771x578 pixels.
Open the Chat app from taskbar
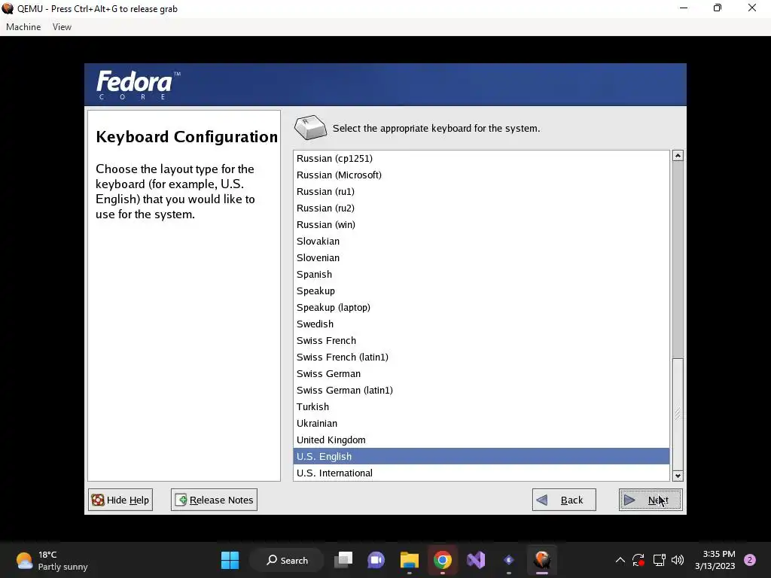[376, 560]
